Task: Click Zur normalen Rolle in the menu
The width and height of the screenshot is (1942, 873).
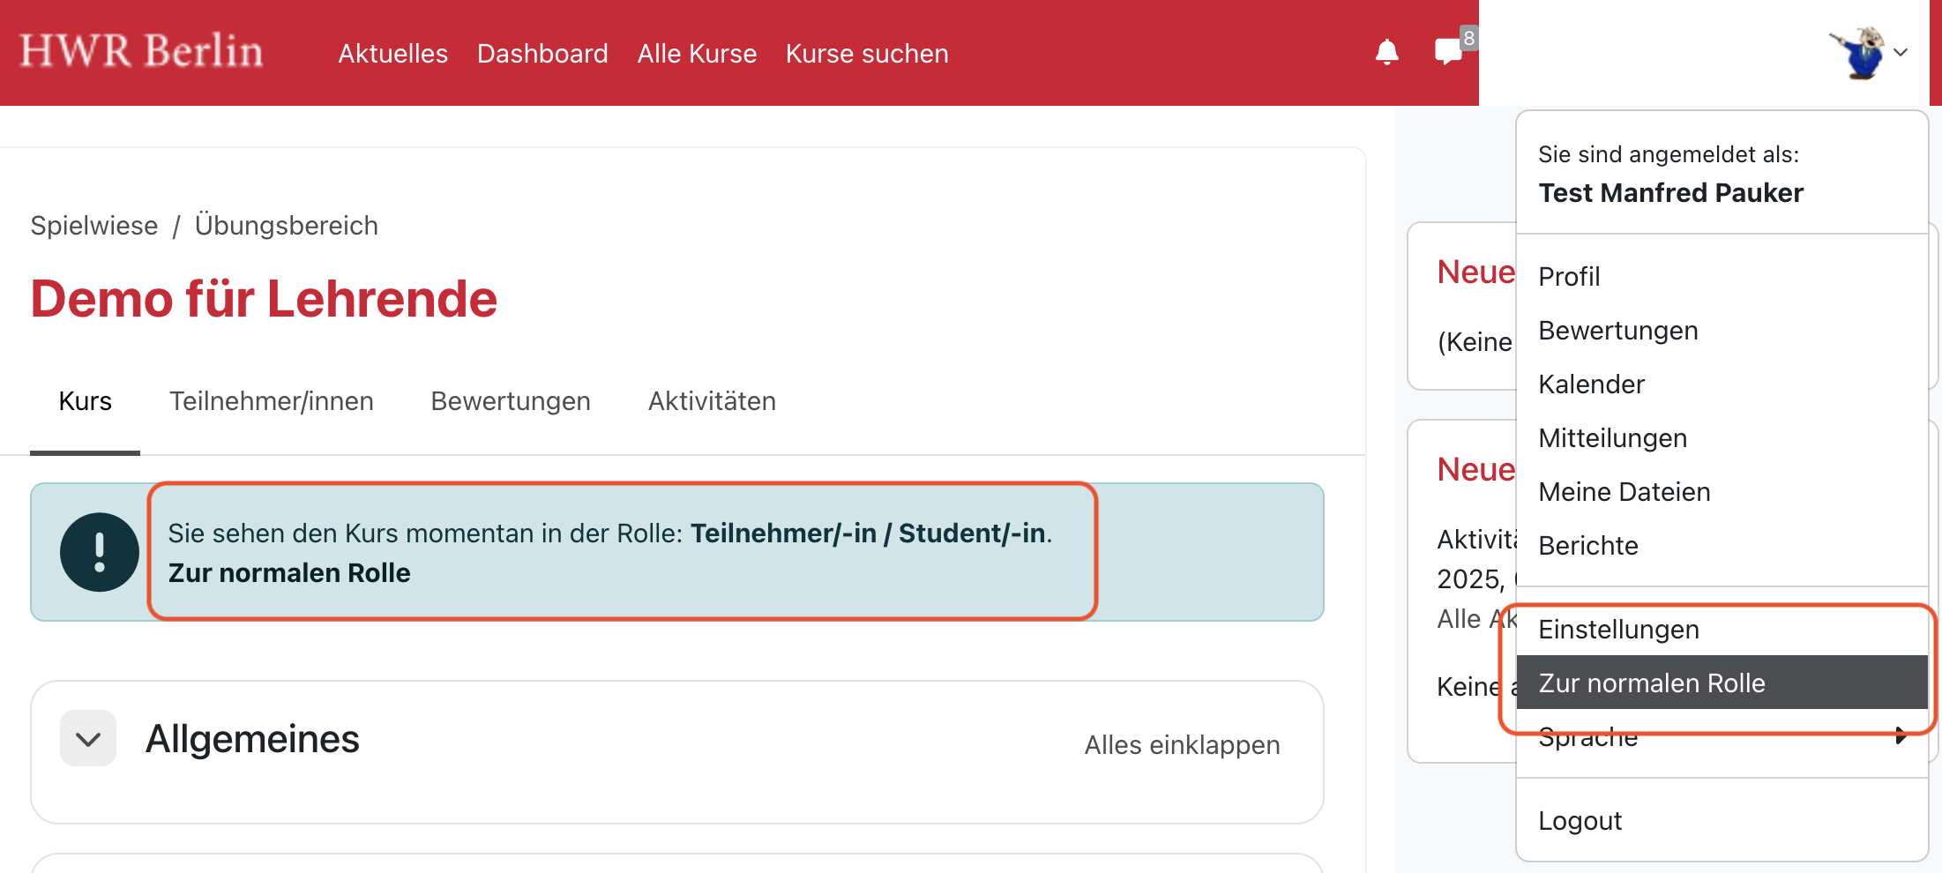Action: click(1651, 683)
